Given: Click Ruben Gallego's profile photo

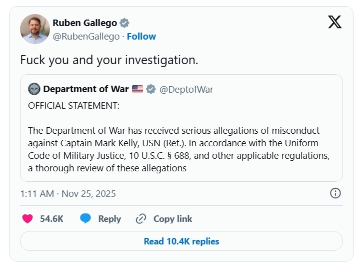Looking at the screenshot, I should point(35,29).
